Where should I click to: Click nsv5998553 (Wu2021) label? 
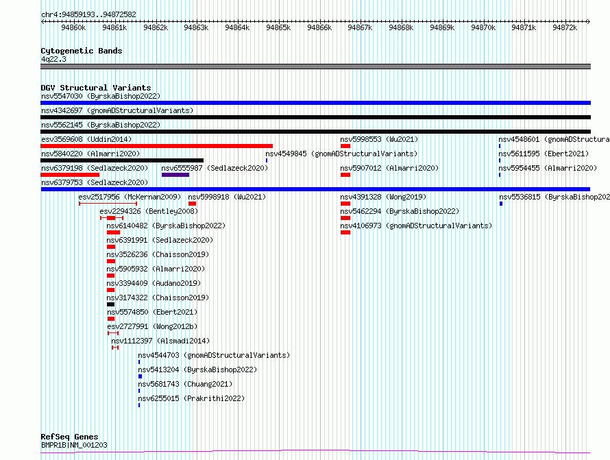[379, 139]
